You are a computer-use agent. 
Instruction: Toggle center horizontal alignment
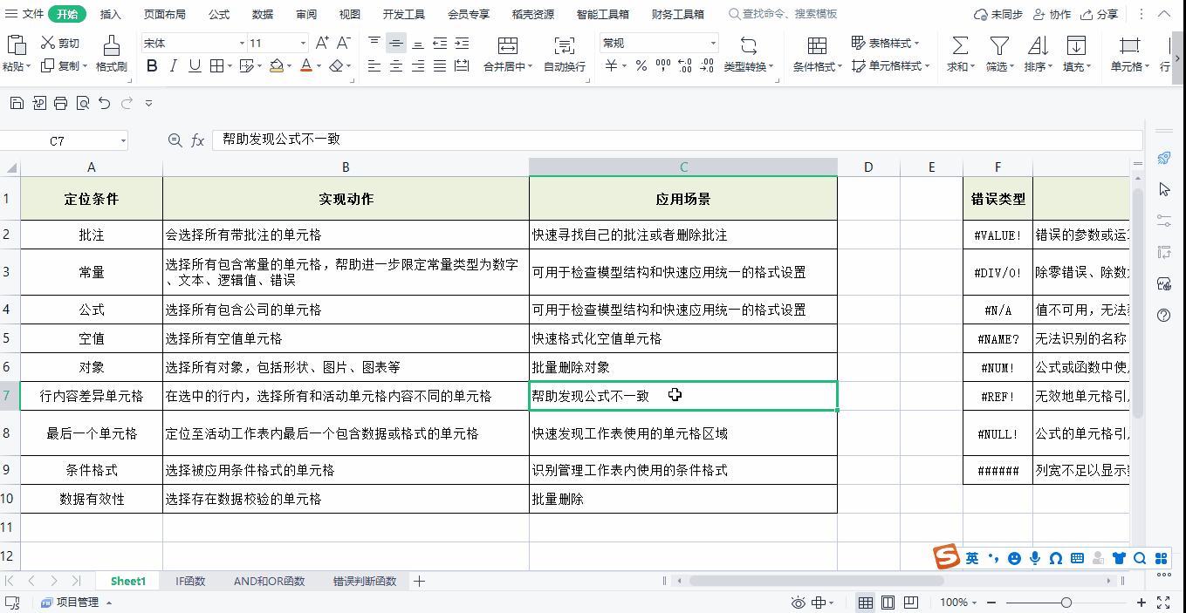396,66
